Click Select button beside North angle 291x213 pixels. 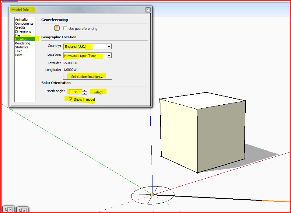[x=98, y=92]
